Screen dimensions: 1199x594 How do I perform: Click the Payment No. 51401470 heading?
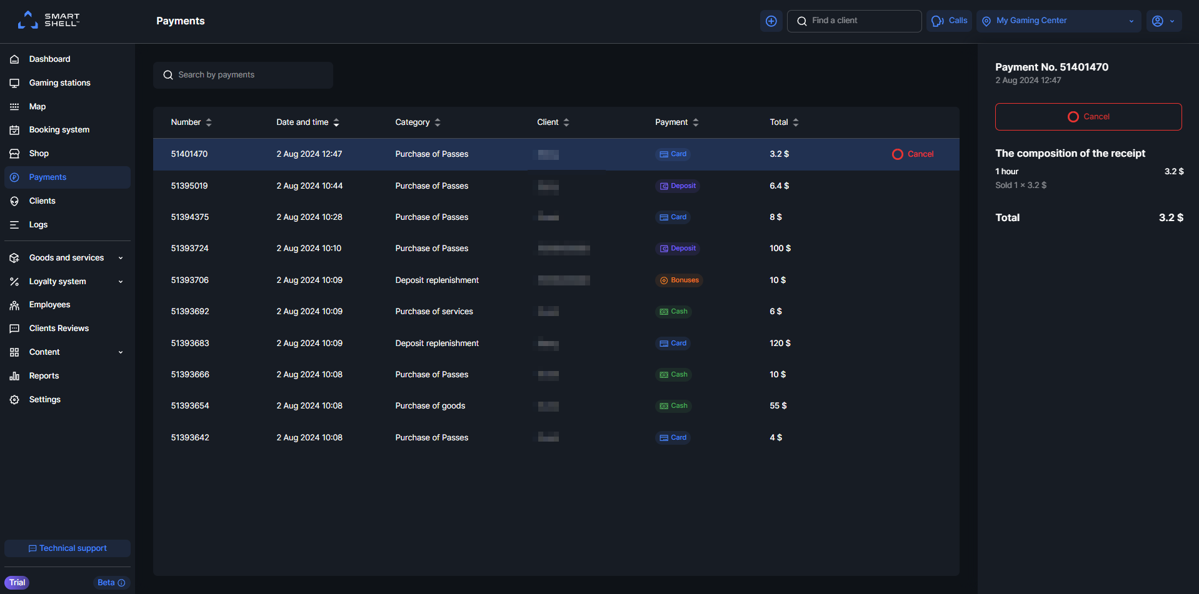click(1051, 67)
